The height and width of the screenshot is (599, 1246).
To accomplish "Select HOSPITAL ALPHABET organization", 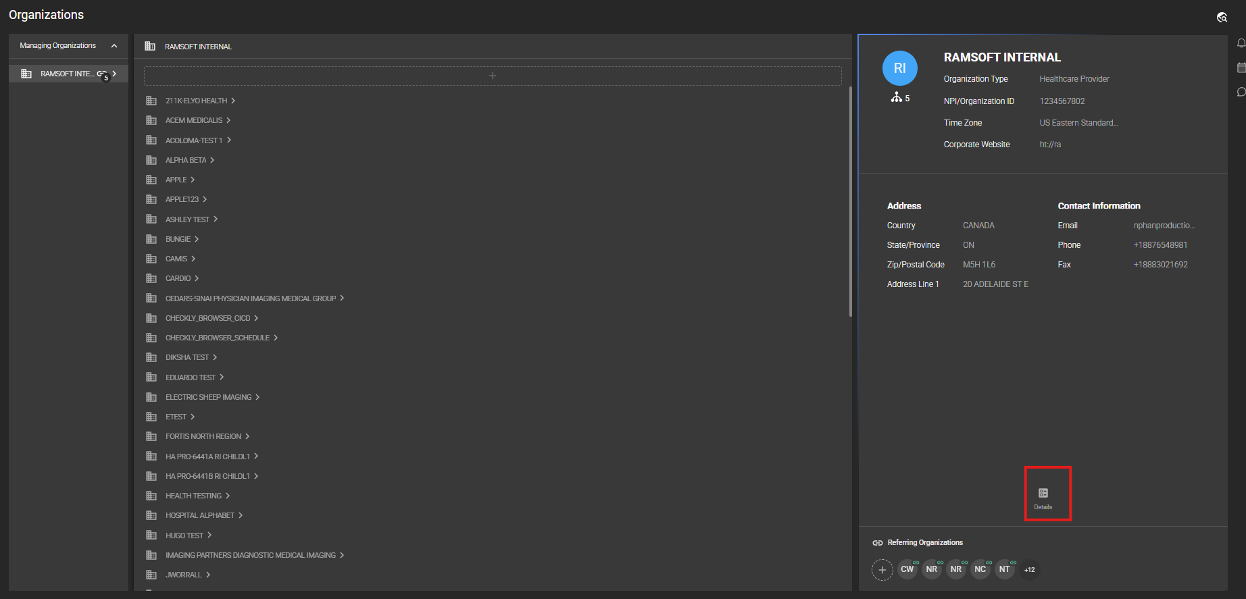I will (x=200, y=515).
